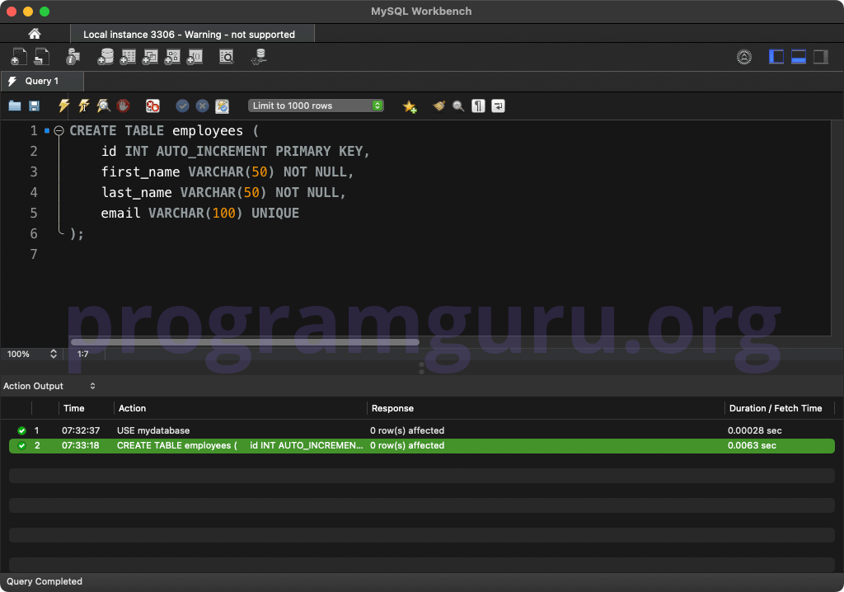
Task: Execute the whole script lightning icon
Action: 63,106
